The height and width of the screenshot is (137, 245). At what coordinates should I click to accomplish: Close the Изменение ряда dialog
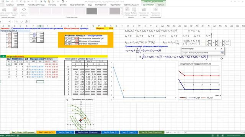tap(221, 49)
